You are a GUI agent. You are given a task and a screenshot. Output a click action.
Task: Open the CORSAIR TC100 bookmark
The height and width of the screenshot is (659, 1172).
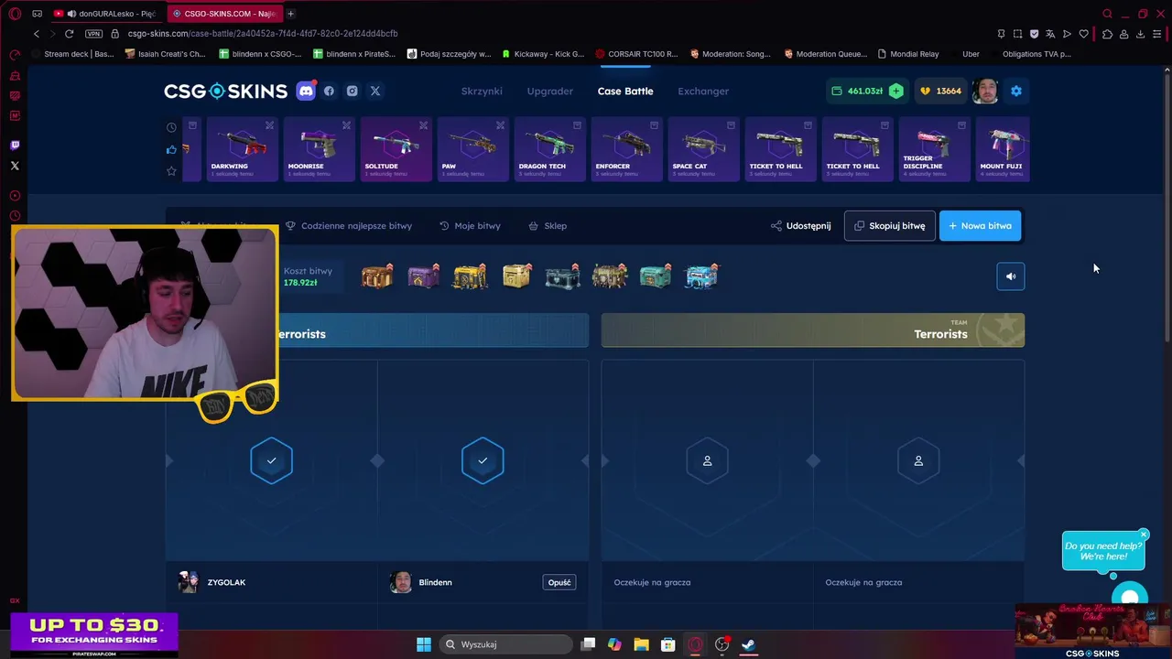pyautogui.click(x=637, y=54)
